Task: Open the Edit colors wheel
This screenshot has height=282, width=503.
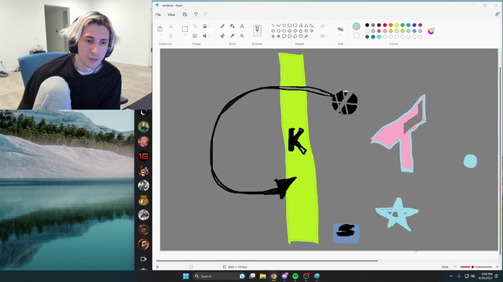Action: 431,31
